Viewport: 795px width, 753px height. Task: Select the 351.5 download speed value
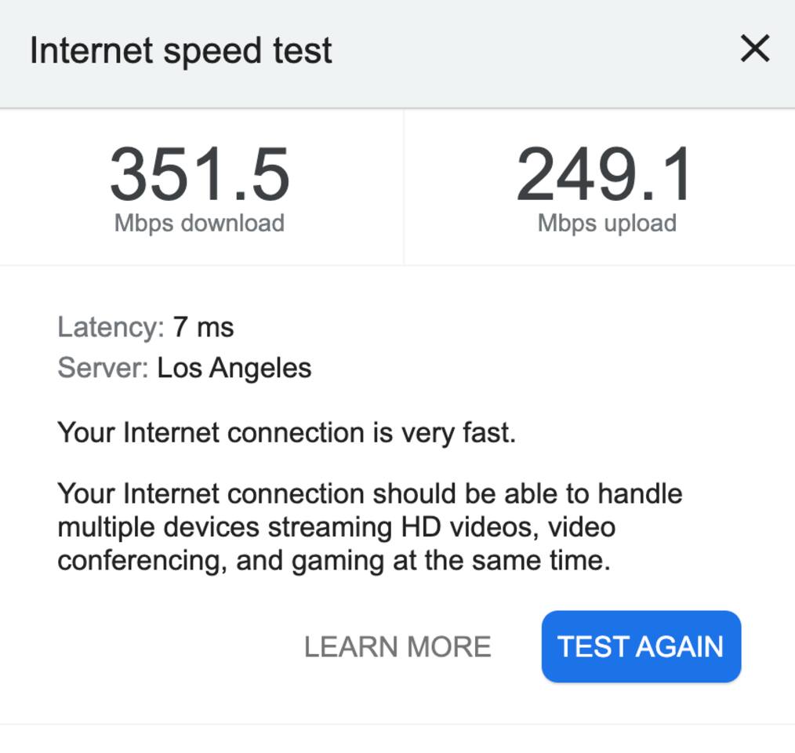point(199,175)
